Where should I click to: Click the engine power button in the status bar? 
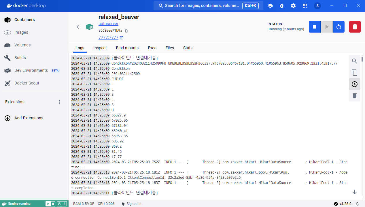[59, 204]
